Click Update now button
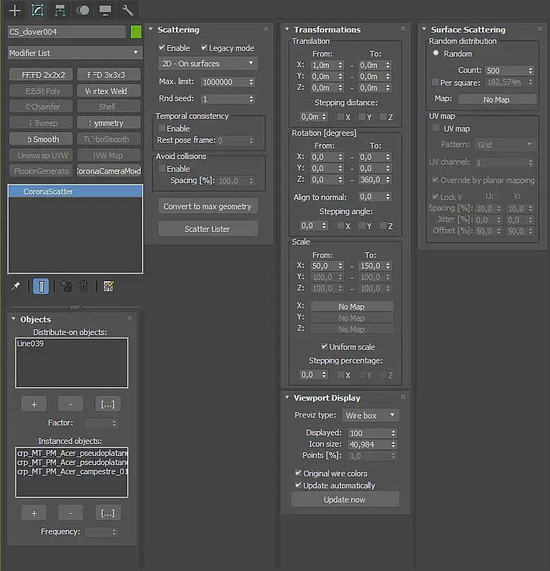The width and height of the screenshot is (550, 571). (x=345, y=499)
